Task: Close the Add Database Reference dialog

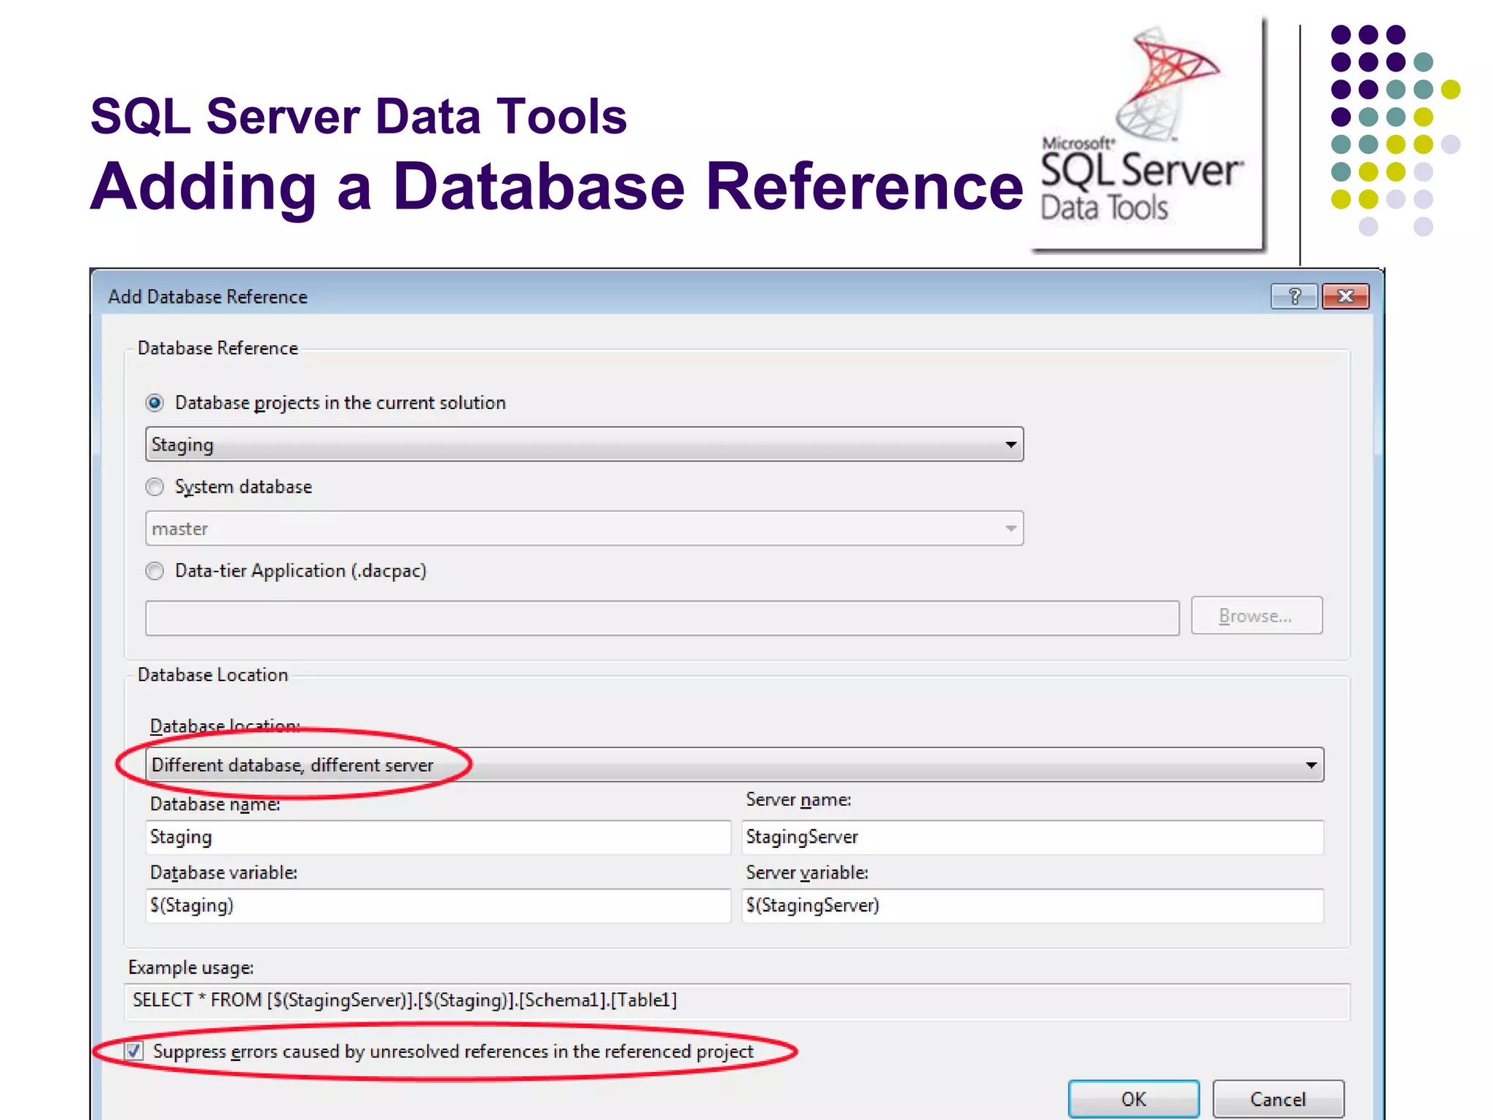Action: pos(1346,296)
